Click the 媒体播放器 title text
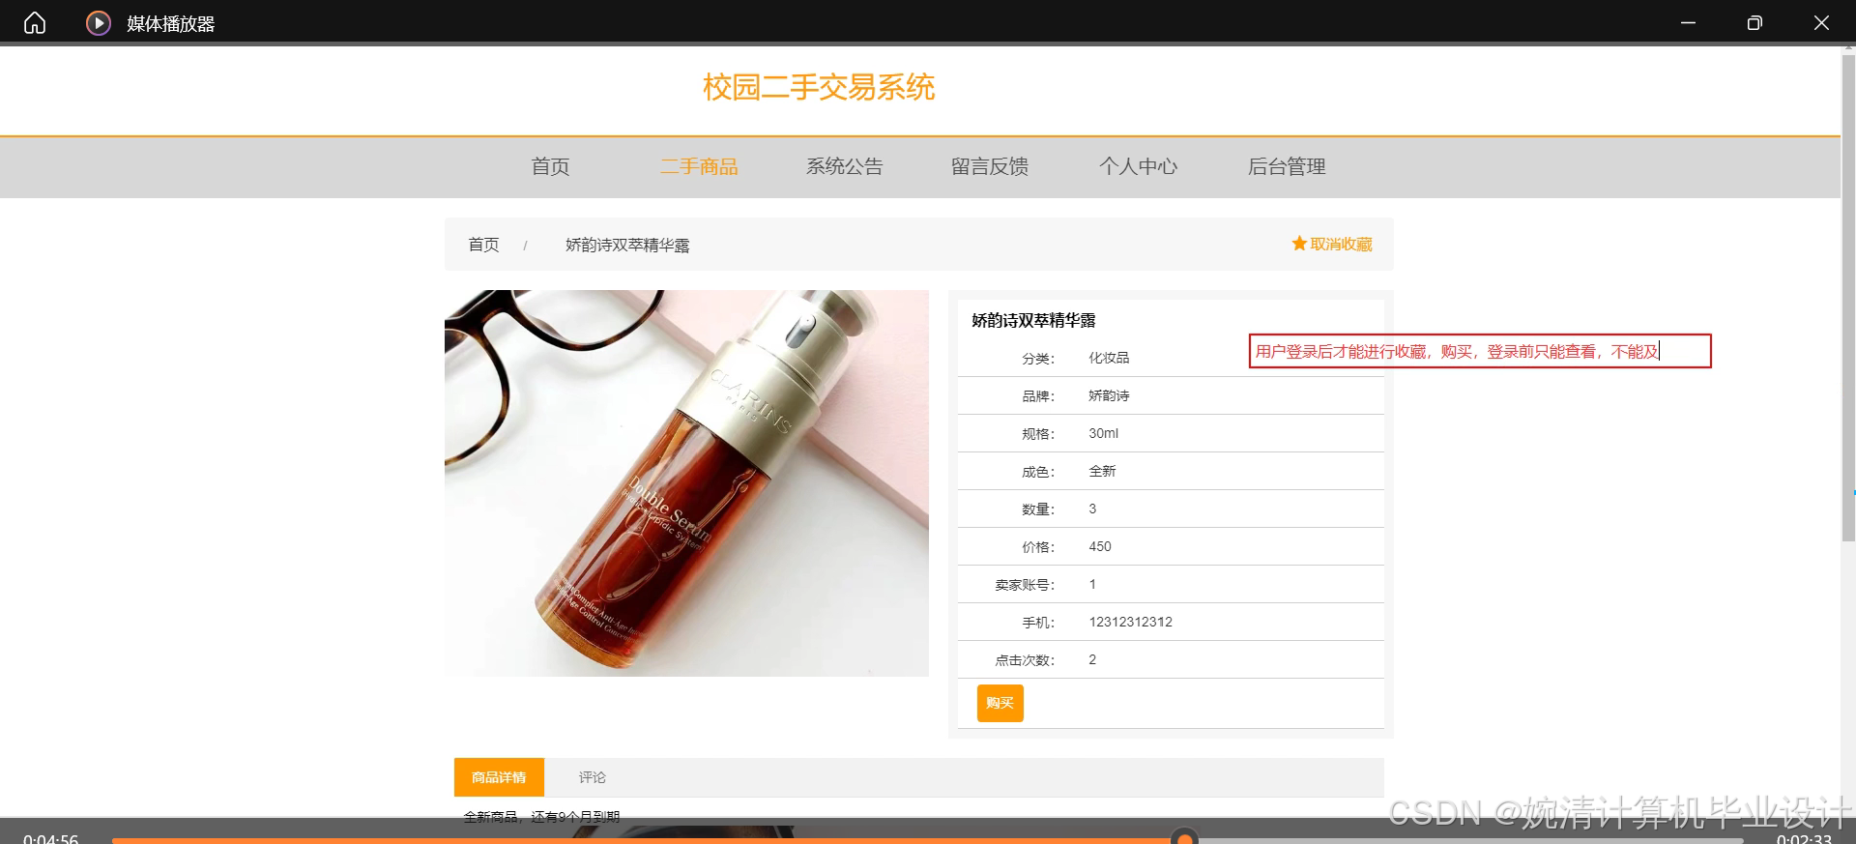This screenshot has width=1856, height=844. [170, 23]
